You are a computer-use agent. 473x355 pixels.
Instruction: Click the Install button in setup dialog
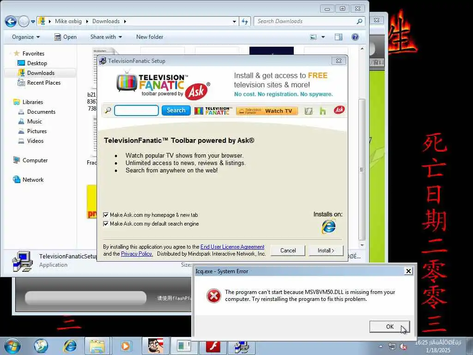pyautogui.click(x=326, y=251)
